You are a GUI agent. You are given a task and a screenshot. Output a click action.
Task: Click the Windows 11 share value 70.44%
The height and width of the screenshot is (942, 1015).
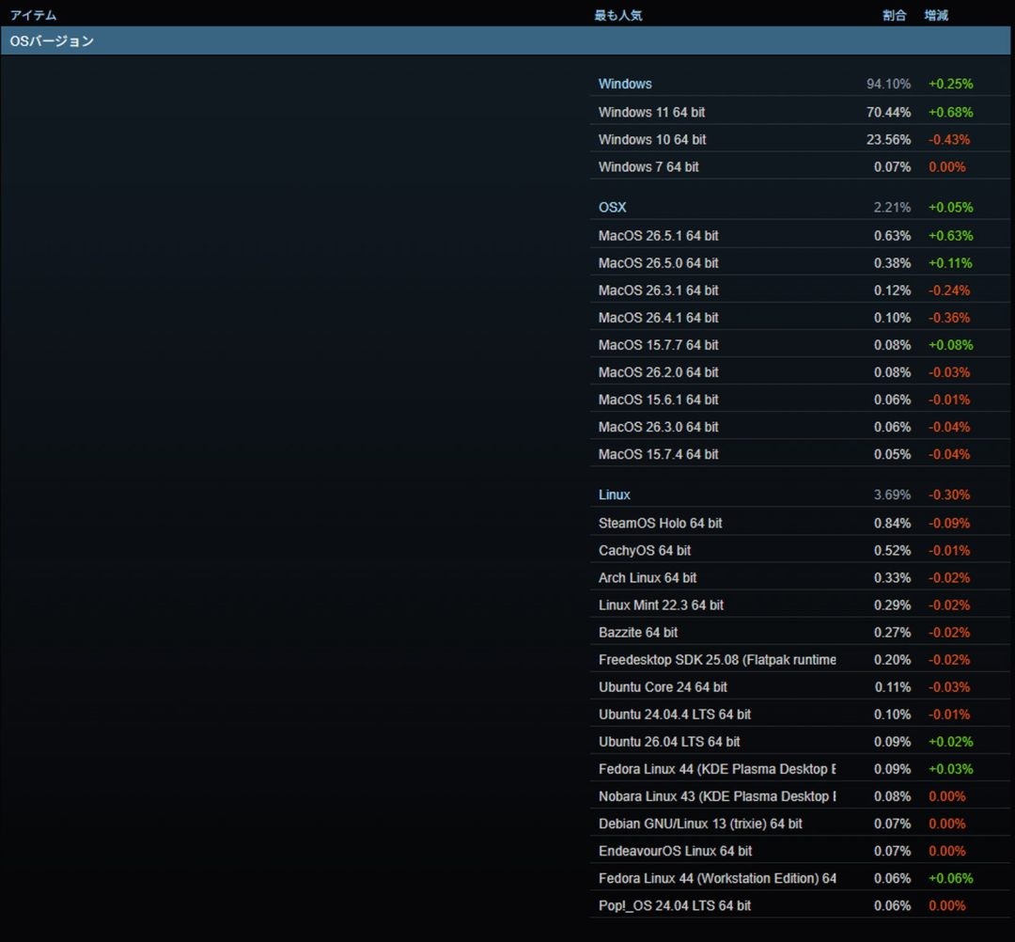click(888, 112)
